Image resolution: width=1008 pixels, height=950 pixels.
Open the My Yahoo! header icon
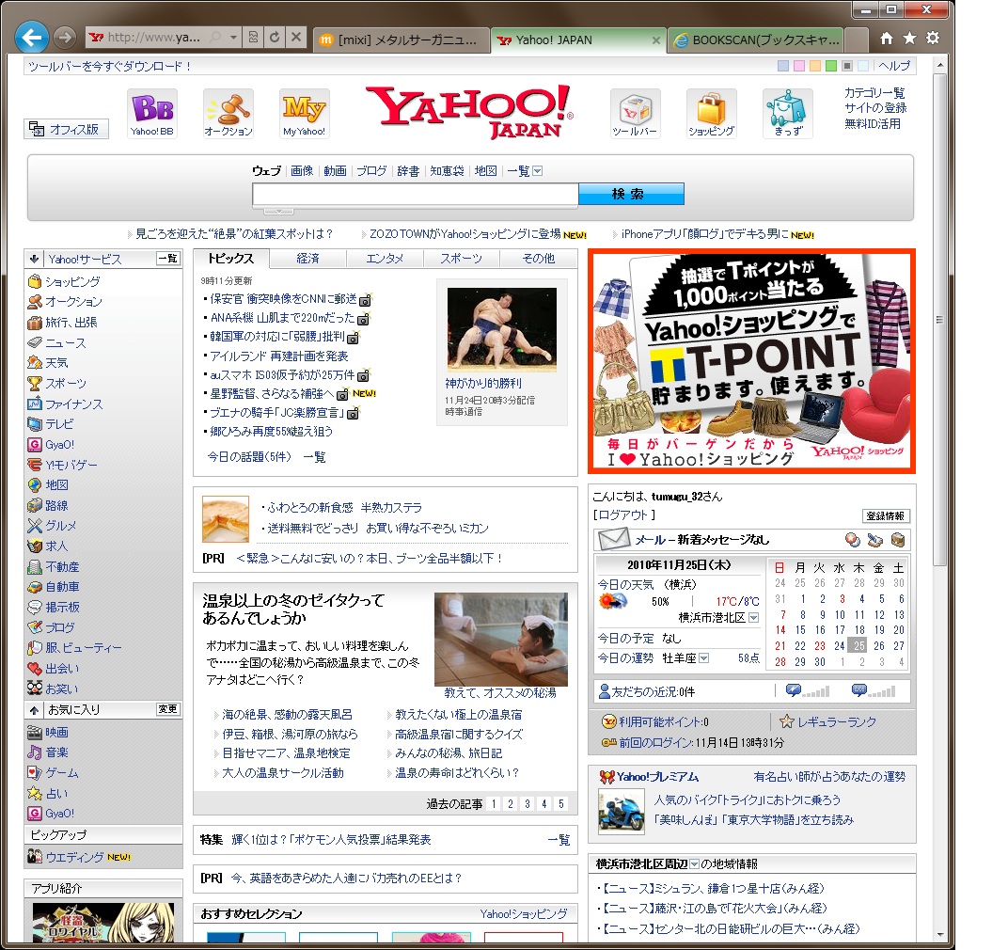tap(304, 114)
